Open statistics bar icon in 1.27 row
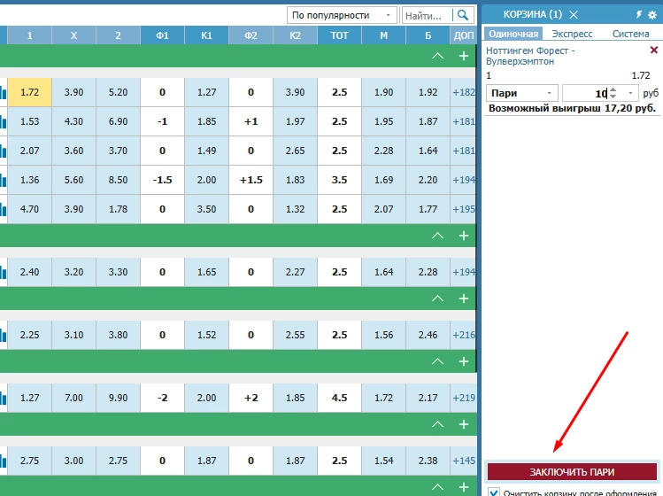 point(4,398)
